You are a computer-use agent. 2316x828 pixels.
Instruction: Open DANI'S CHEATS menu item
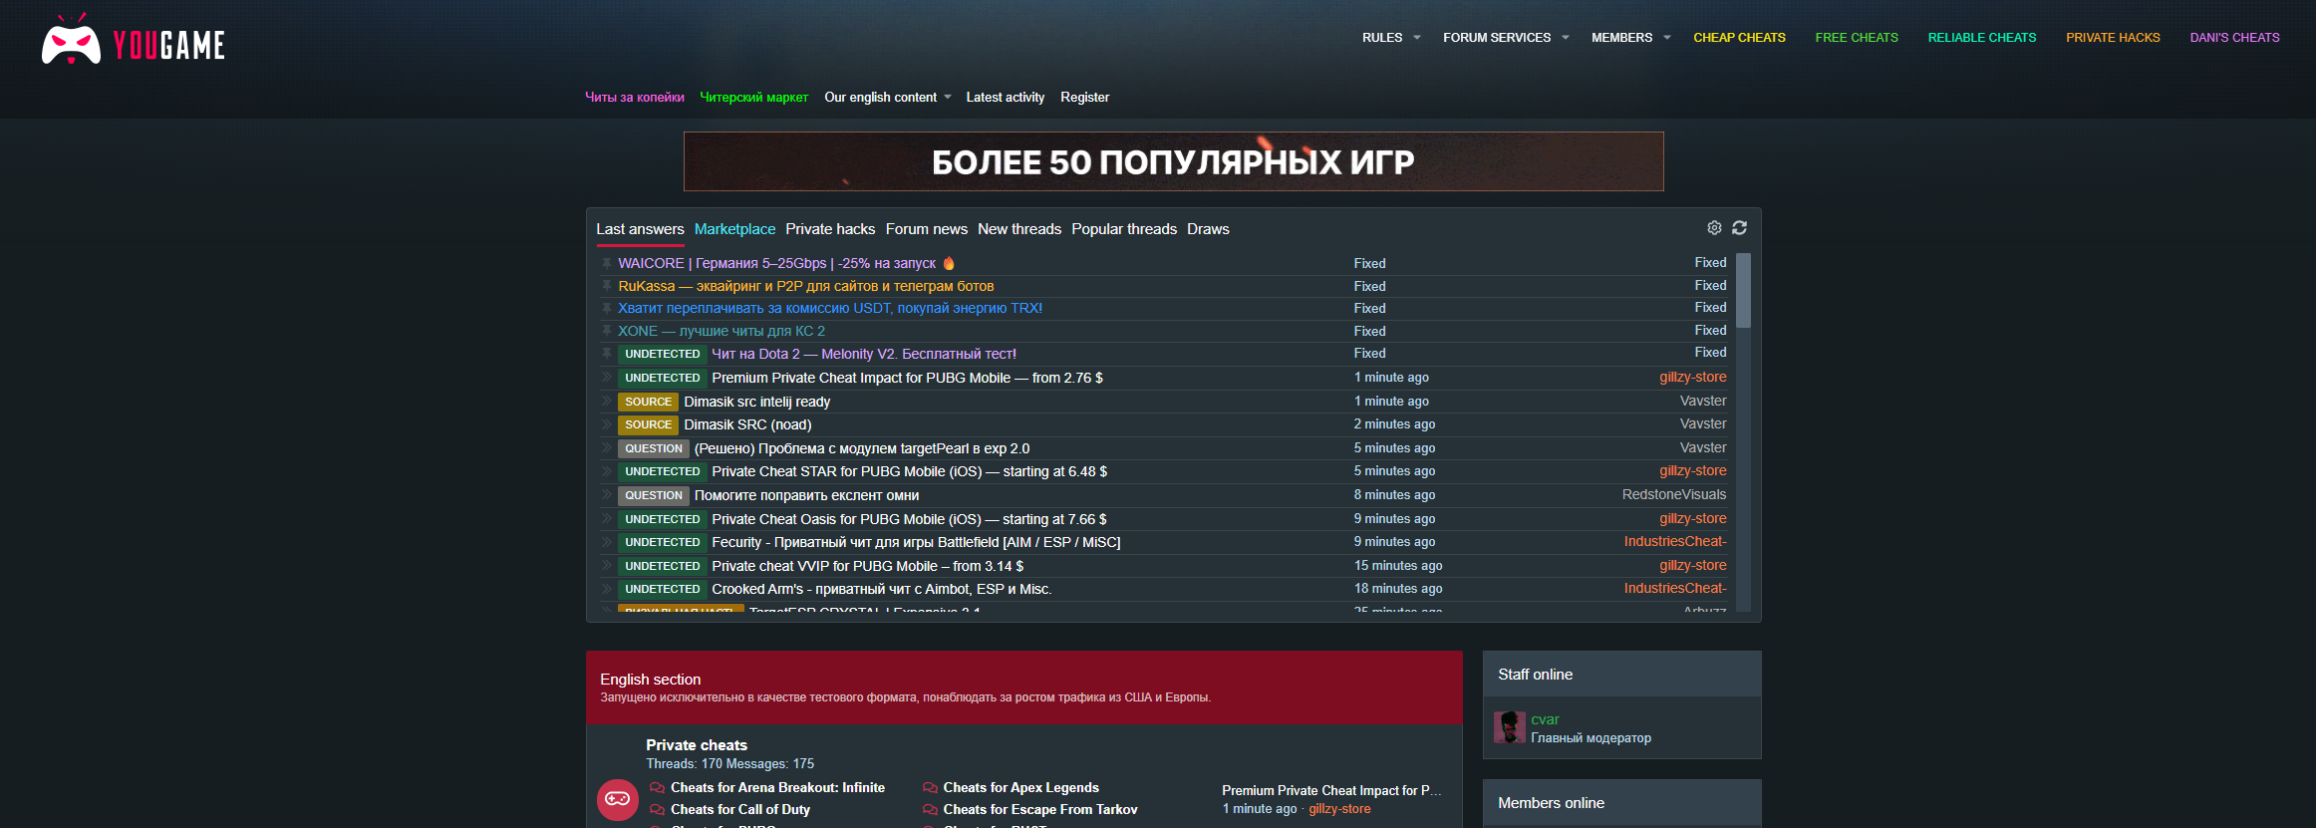(x=2234, y=38)
